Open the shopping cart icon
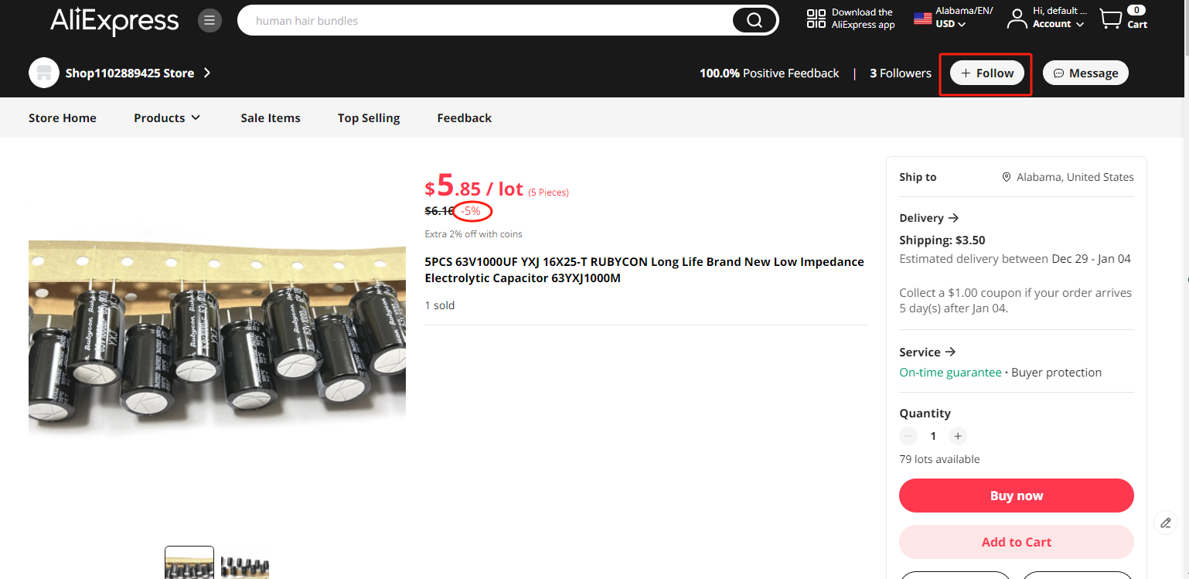Viewport: 1189px width, 579px height. pos(1110,19)
